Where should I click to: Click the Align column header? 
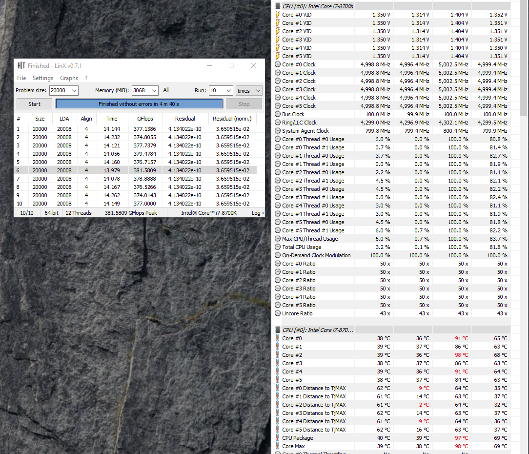click(86, 119)
